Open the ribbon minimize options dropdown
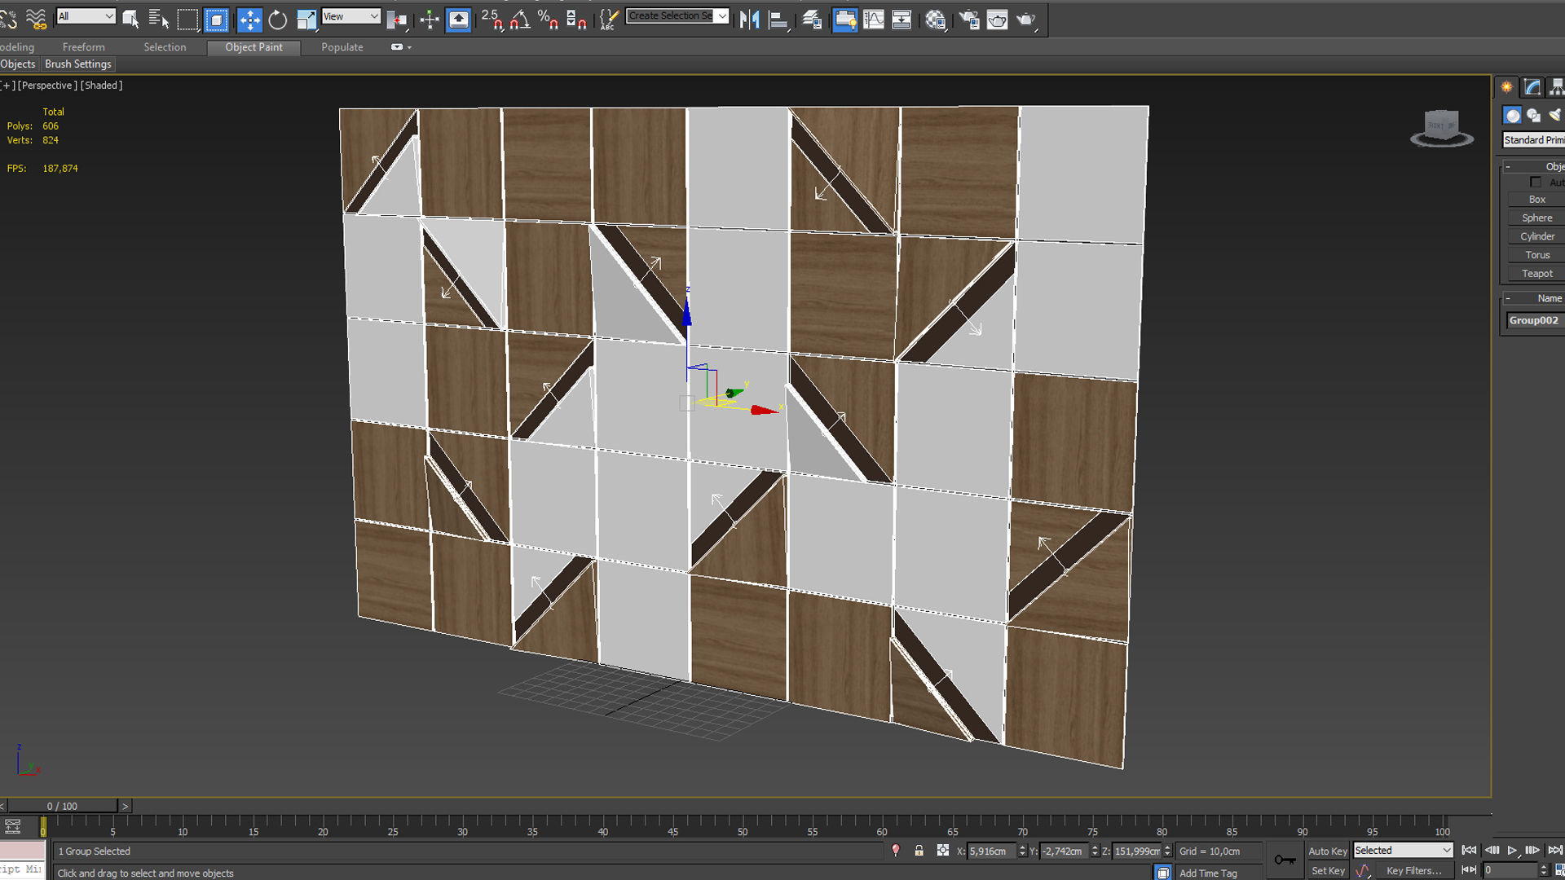Screen dimensions: 1565x880 click(x=401, y=47)
